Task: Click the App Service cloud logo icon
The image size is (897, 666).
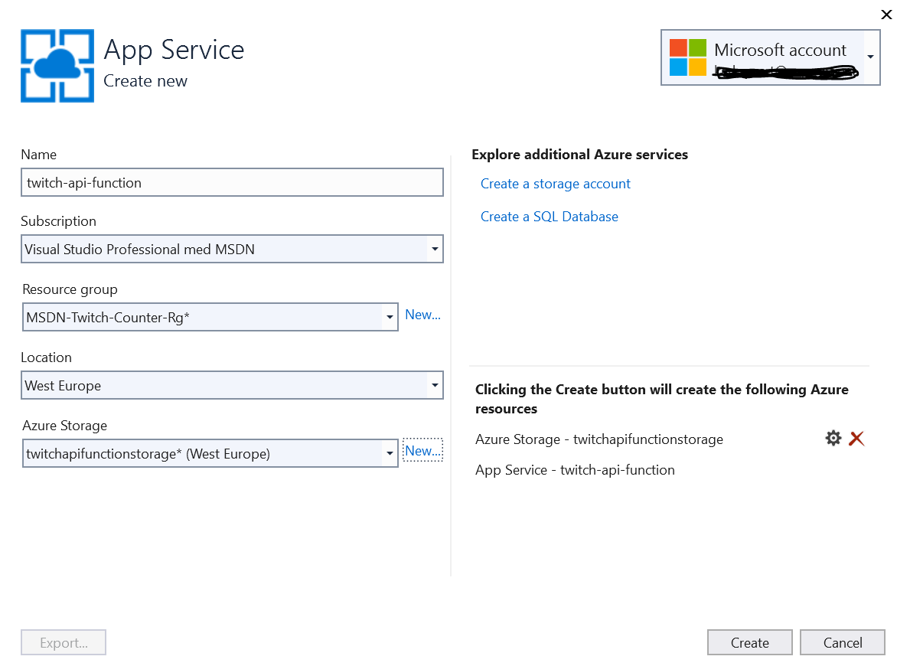Action: point(57,66)
